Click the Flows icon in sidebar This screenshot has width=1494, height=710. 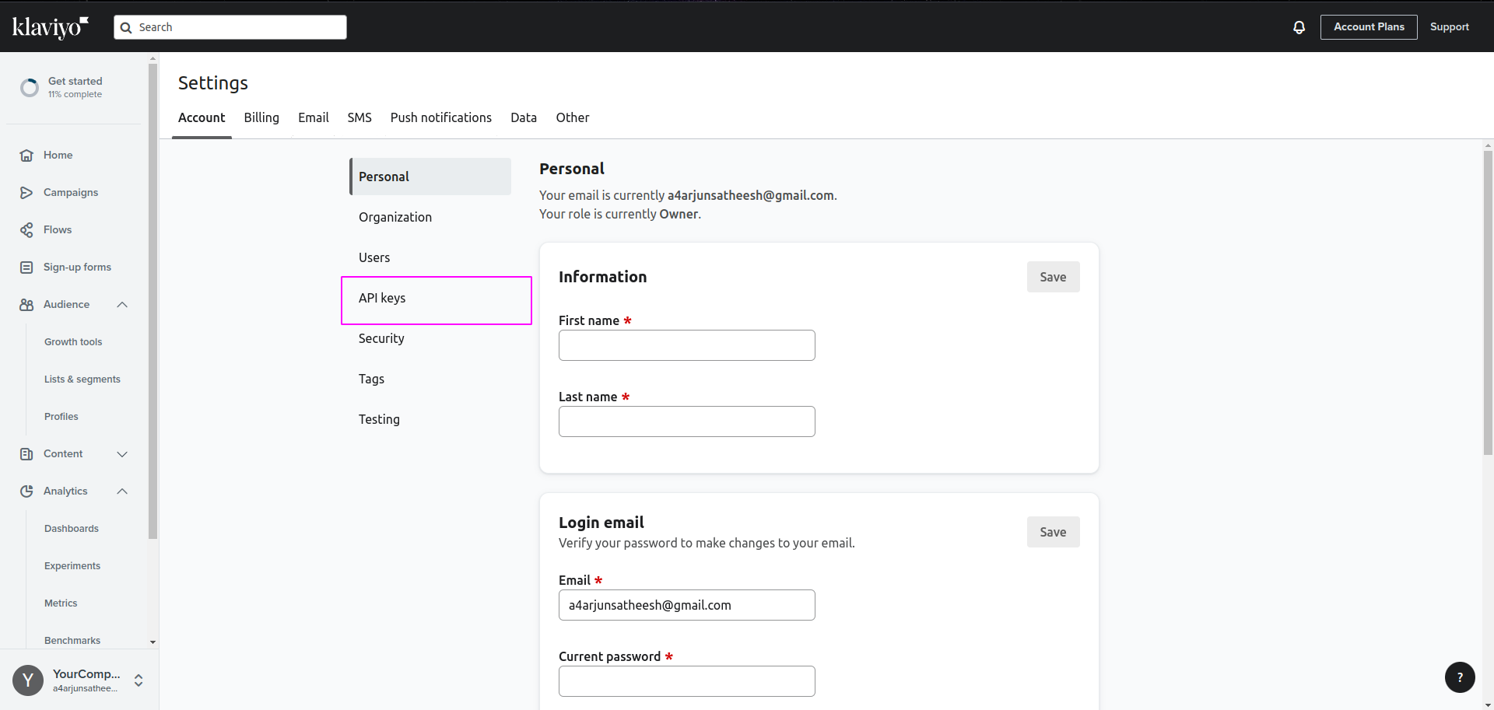tap(26, 230)
